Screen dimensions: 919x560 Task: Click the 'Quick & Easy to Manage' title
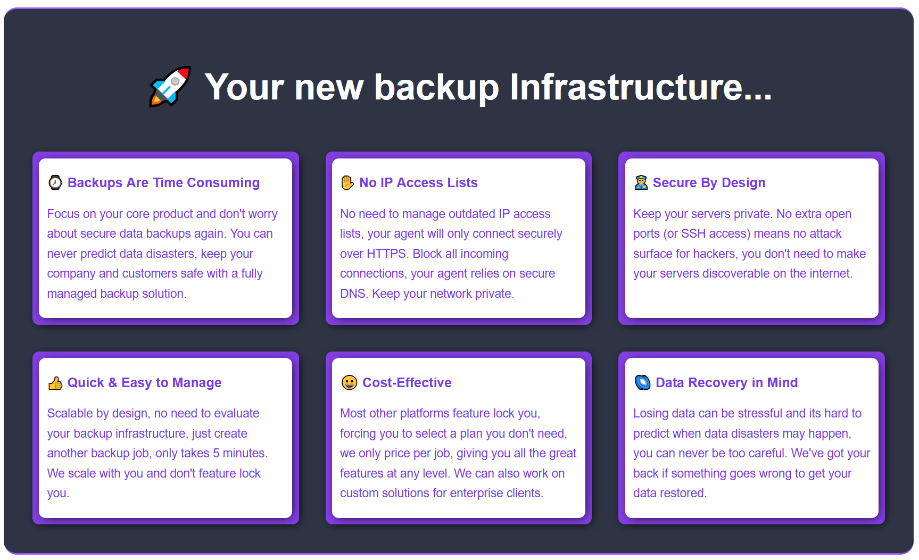click(144, 383)
